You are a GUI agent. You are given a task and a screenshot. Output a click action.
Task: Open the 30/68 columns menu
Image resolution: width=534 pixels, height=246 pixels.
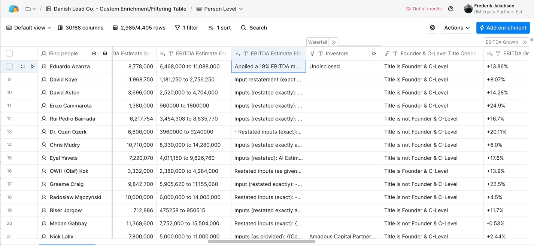click(x=81, y=28)
